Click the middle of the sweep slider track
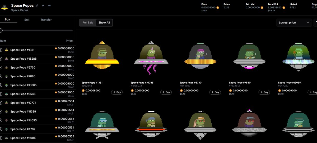 coord(36,30)
